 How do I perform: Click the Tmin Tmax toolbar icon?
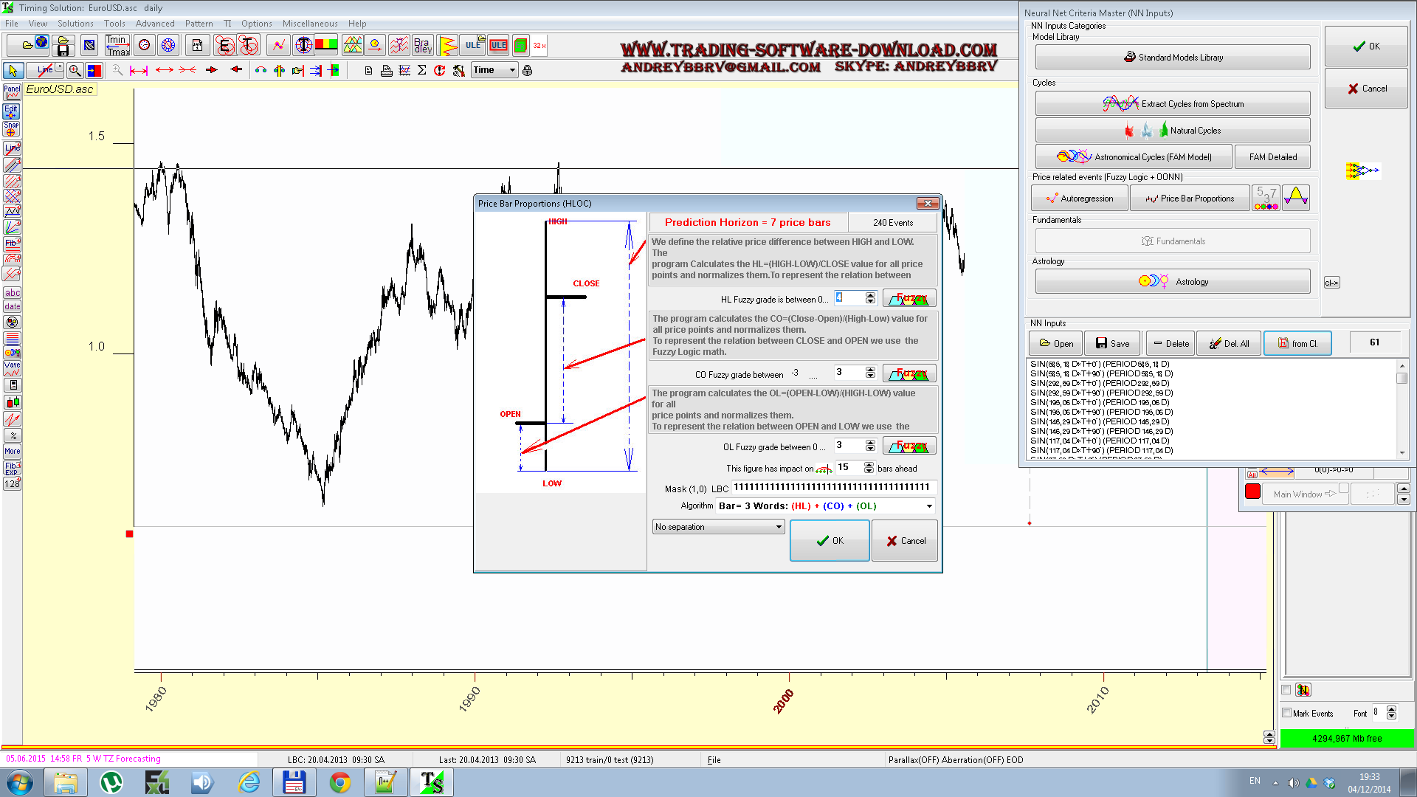click(x=117, y=46)
